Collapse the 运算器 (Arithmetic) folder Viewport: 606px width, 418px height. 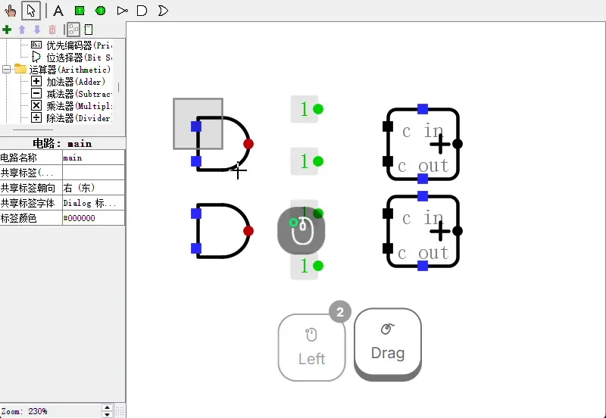(x=7, y=69)
